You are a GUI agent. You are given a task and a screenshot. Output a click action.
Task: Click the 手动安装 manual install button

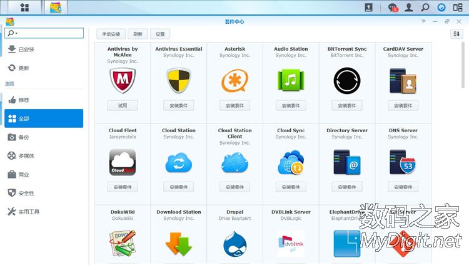[x=111, y=34]
